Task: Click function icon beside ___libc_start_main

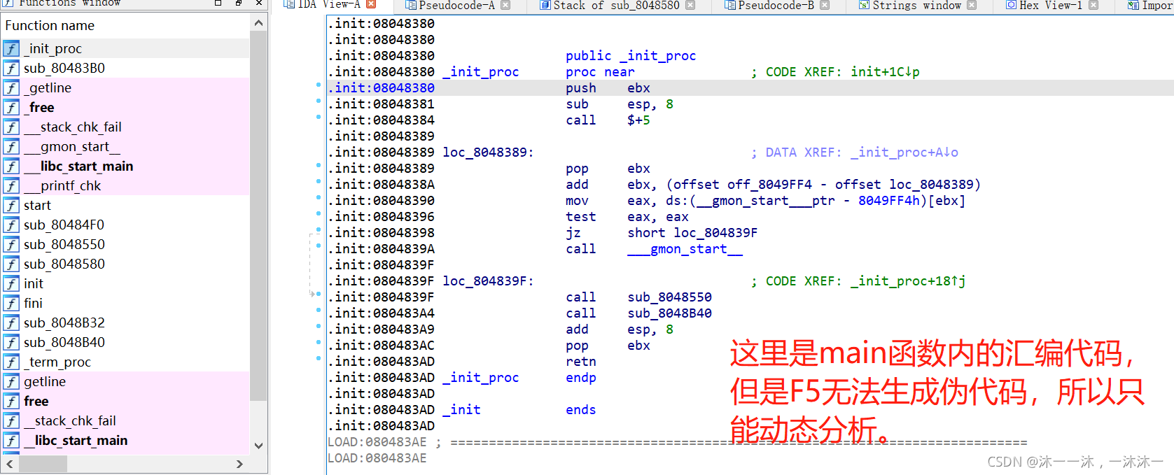Action: tap(11, 166)
